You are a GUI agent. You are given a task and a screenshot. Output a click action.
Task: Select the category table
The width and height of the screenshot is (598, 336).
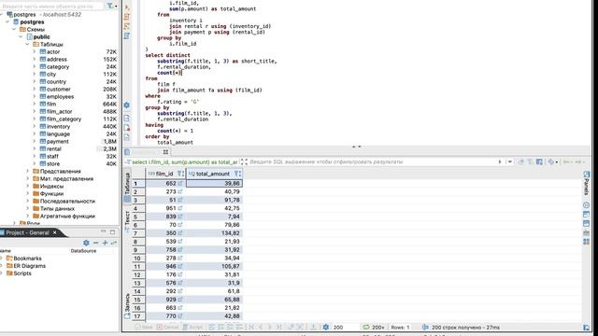58,66
